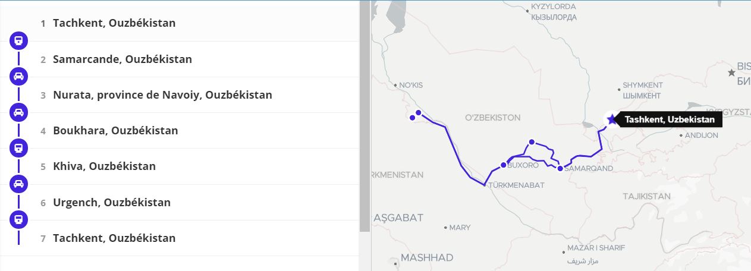Click the "Tashkent, Uzbekistan" map tooltip label

pyautogui.click(x=670, y=119)
